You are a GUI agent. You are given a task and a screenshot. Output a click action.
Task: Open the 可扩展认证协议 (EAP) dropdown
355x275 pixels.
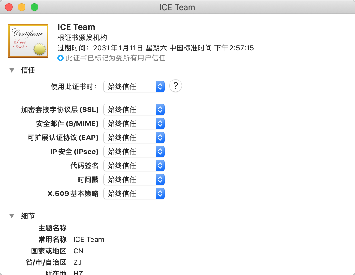click(131, 137)
